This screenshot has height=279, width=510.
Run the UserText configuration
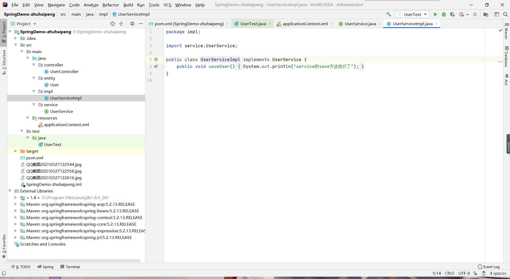[435, 14]
